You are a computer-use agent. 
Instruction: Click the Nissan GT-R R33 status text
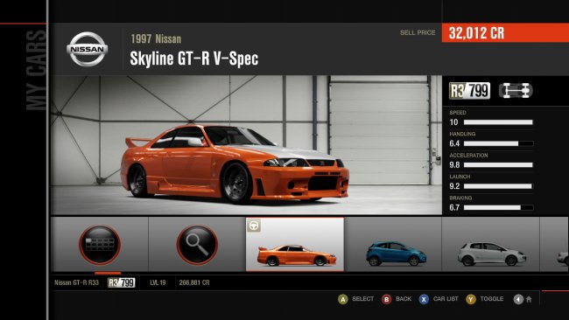[x=76, y=282]
